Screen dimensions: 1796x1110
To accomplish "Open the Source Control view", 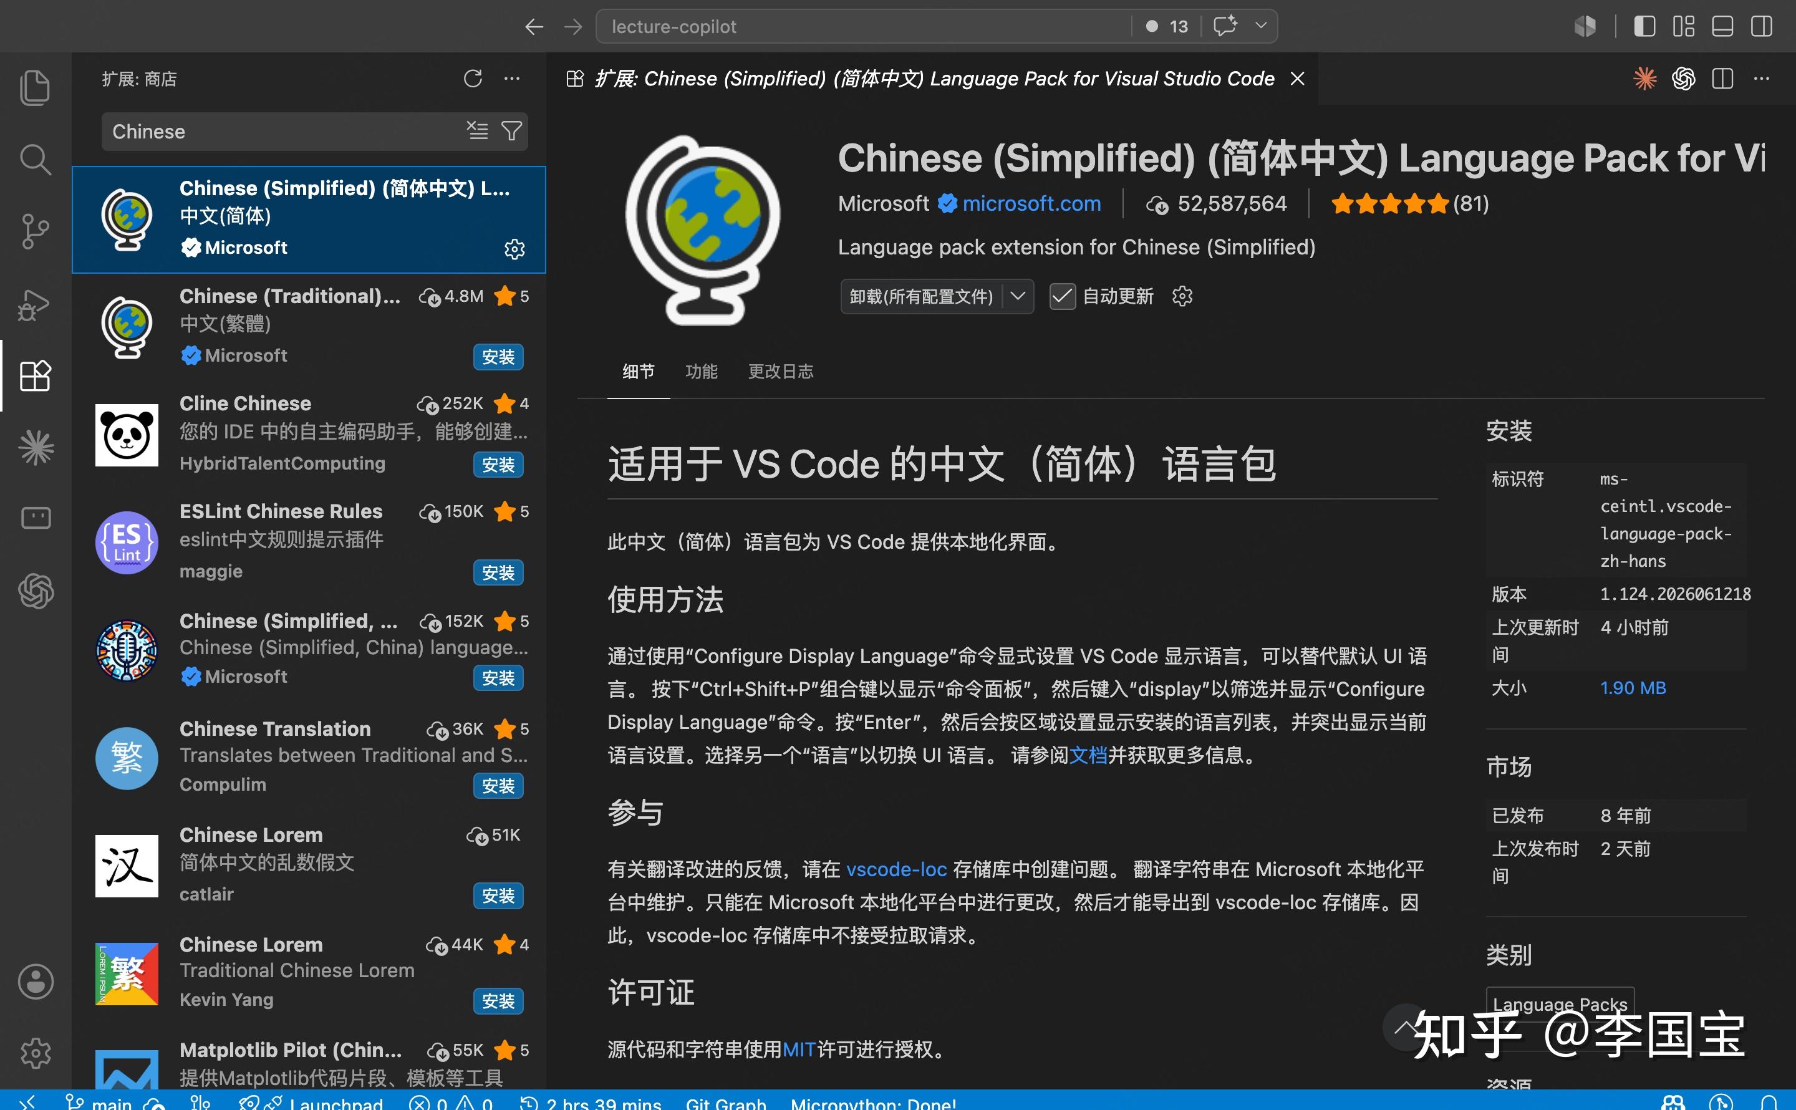I will click(x=35, y=231).
